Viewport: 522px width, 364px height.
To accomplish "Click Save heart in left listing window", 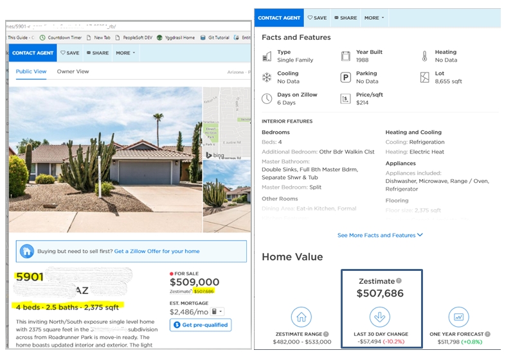I will point(70,53).
